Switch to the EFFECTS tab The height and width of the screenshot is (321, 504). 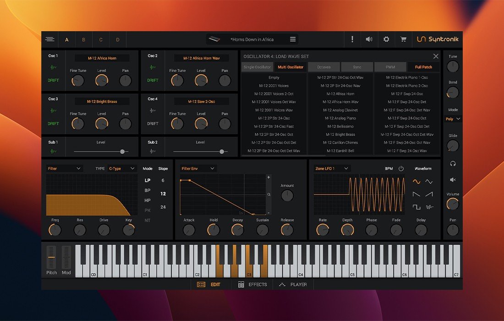(x=252, y=285)
